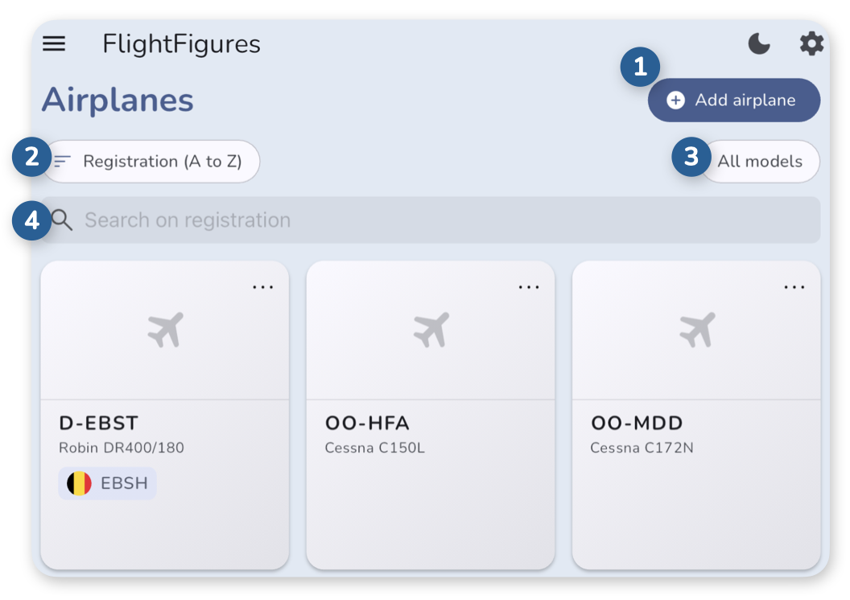Open settings via the gear icon
Viewport: 850px width, 600px height.
(x=811, y=43)
